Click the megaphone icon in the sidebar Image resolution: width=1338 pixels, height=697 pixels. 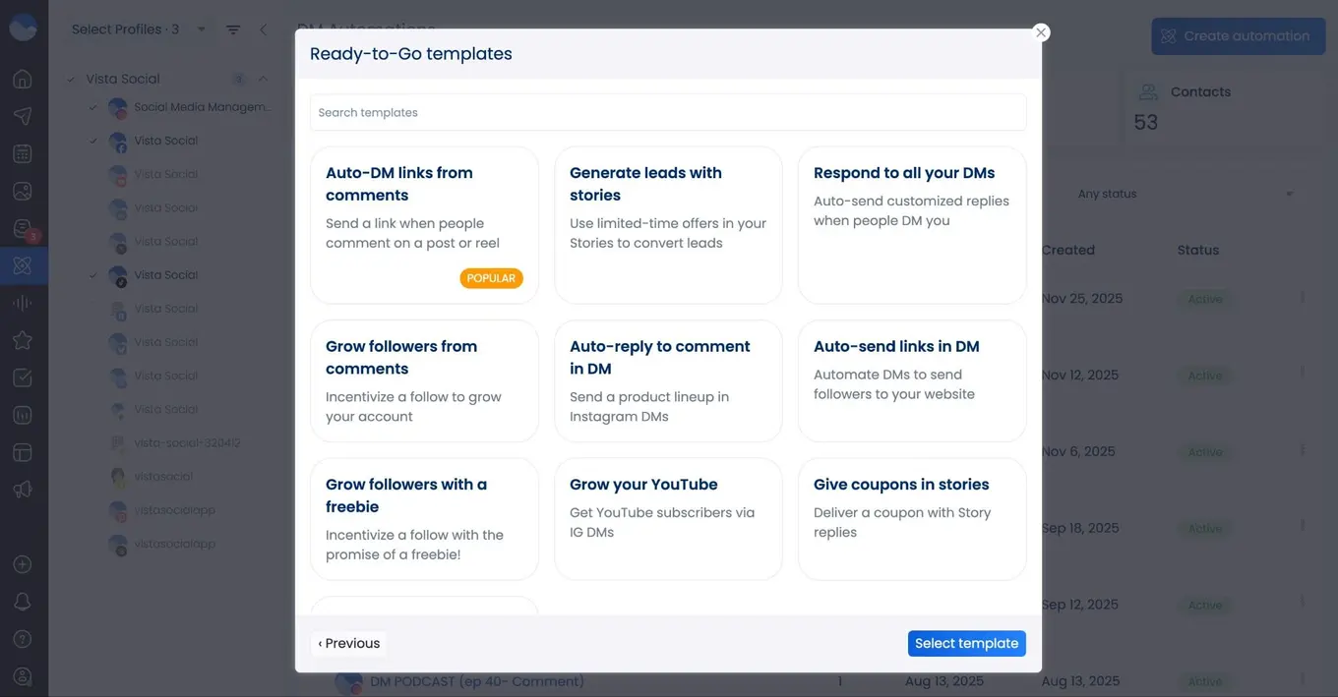[x=23, y=490]
